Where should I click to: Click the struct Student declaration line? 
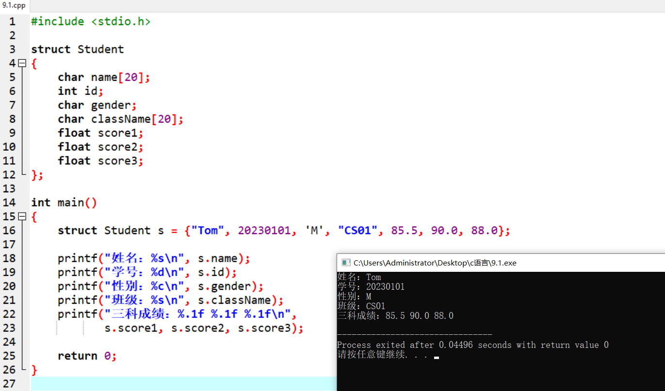click(78, 49)
